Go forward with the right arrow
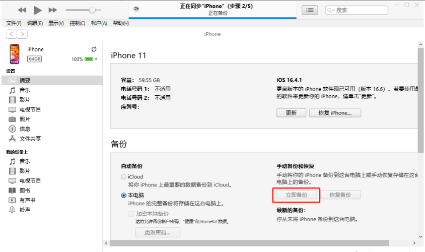Screen dimensions: 425x252 point(22,34)
